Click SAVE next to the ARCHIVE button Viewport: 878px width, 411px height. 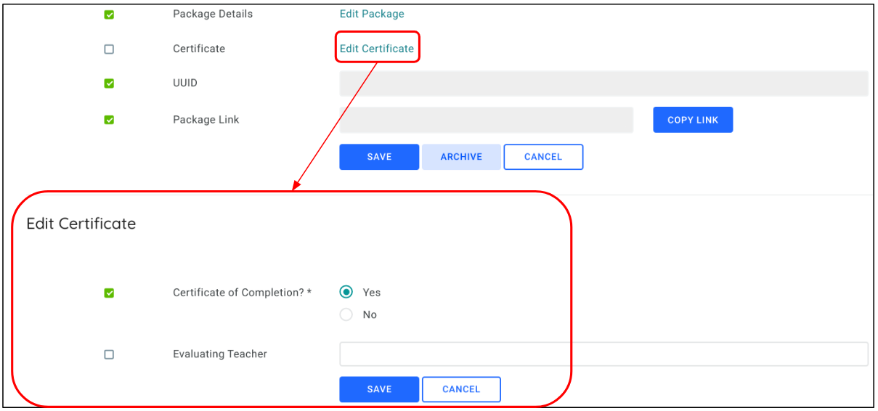pos(379,157)
